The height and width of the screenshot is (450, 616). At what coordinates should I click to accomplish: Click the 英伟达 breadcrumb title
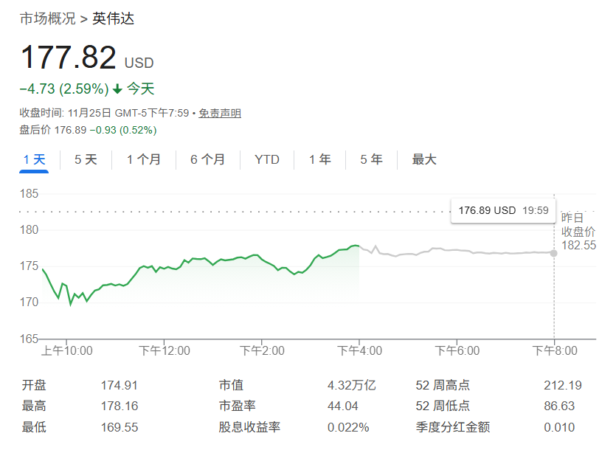(x=113, y=18)
